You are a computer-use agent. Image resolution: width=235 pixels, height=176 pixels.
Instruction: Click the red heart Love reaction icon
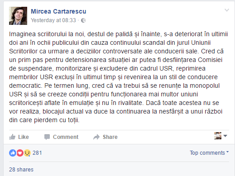(20, 153)
